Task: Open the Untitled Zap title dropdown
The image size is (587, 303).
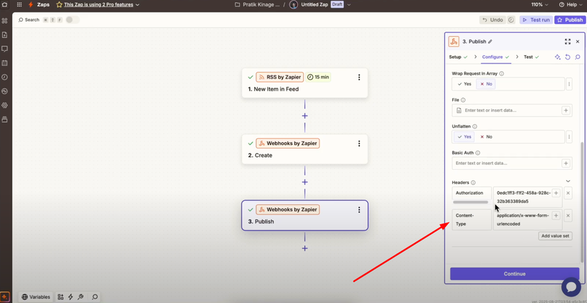Action: (x=349, y=5)
